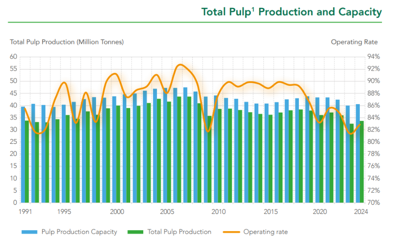
Task: Click the chart title 'Total Pulp Production and Capacity'
Action: coord(291,12)
